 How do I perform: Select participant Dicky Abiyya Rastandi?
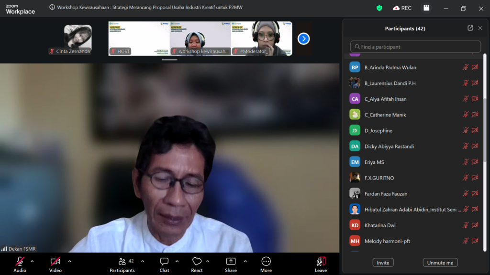coord(389,147)
